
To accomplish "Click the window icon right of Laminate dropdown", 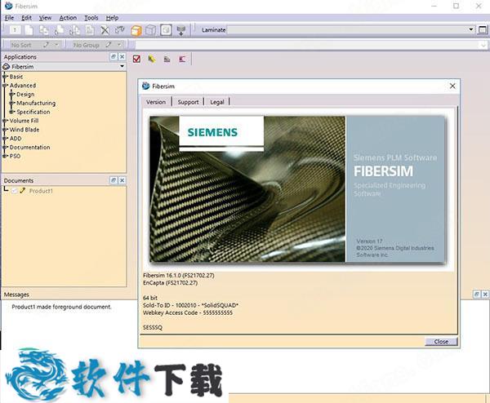I will tap(483, 29).
